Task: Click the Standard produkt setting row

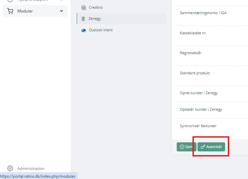Action: tap(195, 73)
